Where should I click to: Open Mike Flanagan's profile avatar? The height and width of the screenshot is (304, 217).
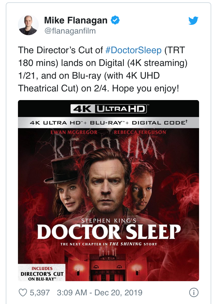point(28,25)
